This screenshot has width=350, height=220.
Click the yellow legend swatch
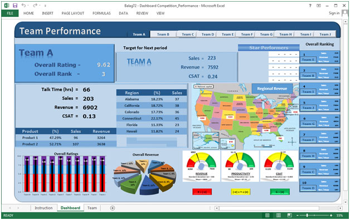click(x=241, y=192)
